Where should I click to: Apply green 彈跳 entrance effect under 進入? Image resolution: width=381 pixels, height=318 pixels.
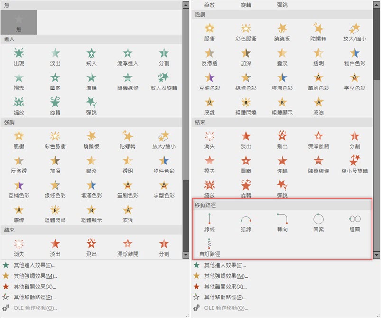tap(92, 106)
